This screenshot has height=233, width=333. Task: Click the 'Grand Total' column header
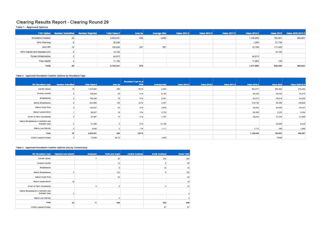point(184,154)
